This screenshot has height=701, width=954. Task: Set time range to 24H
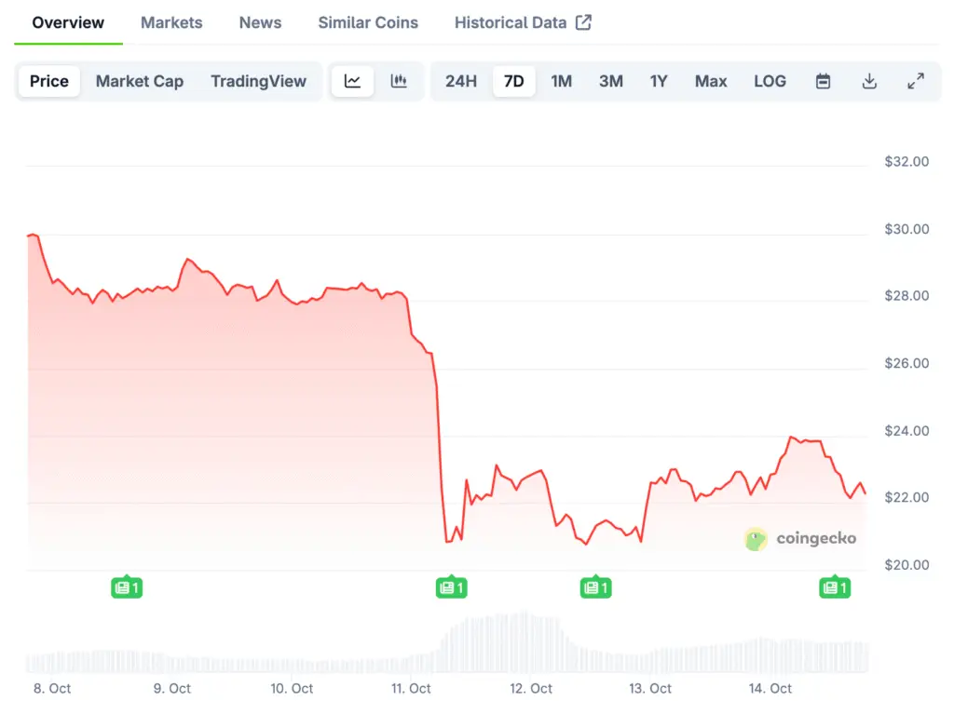click(461, 81)
